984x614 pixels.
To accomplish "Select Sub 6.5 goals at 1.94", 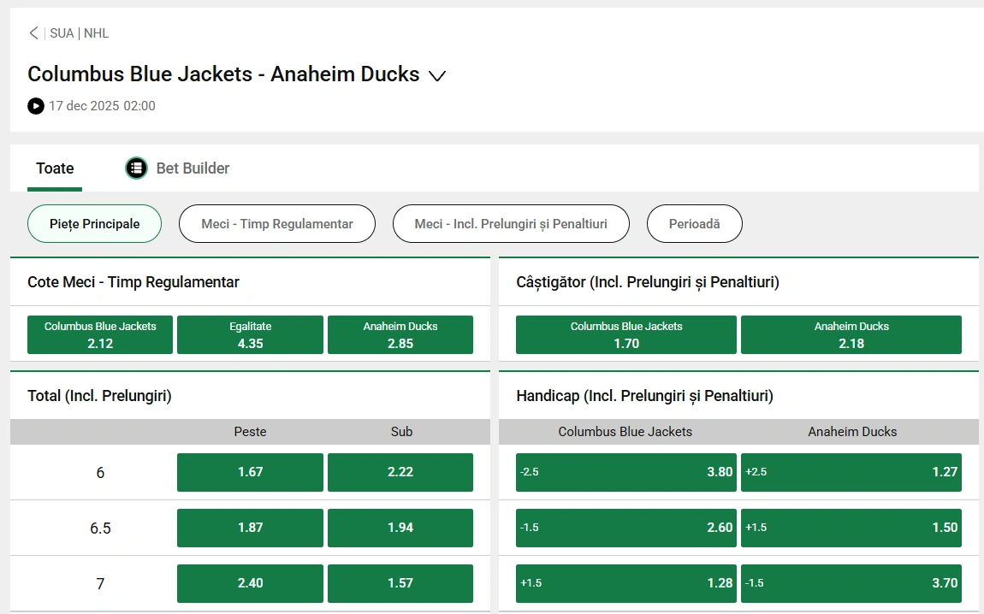I will (400, 528).
